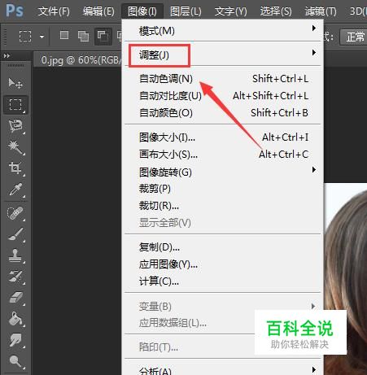Open the tool preset picker dropdown arrow
The image size is (367, 375).
point(42,36)
